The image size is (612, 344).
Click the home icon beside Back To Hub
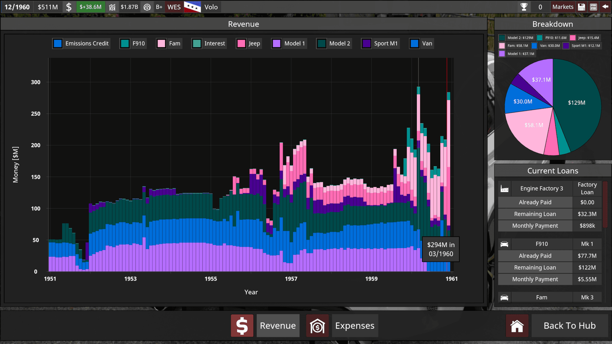pos(517,326)
